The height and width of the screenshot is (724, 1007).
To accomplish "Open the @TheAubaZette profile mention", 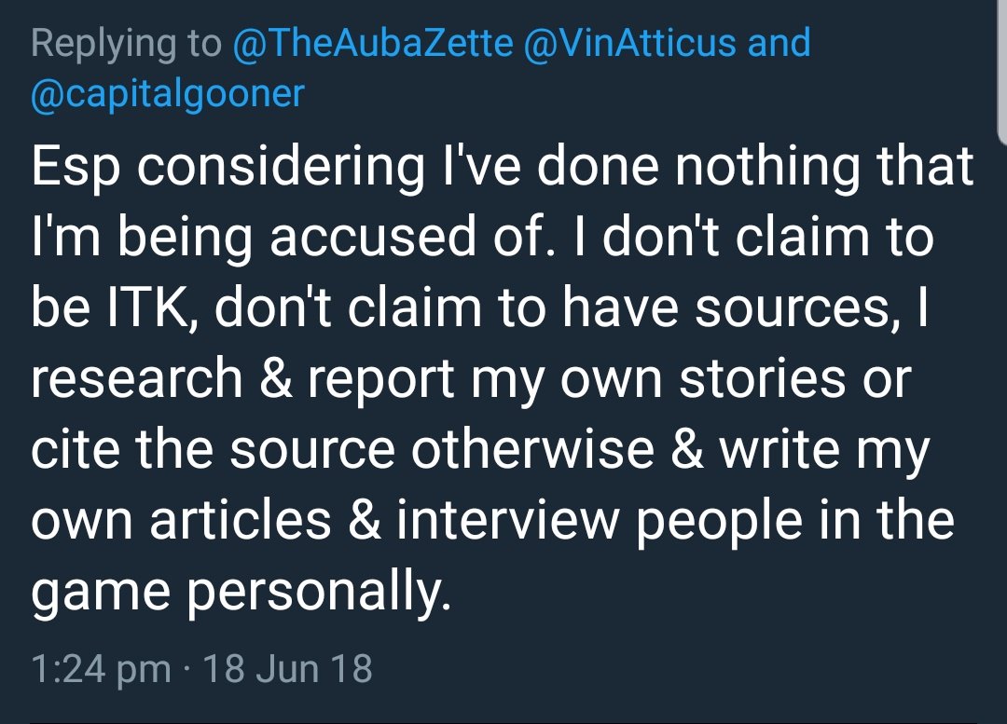I will tap(373, 43).
